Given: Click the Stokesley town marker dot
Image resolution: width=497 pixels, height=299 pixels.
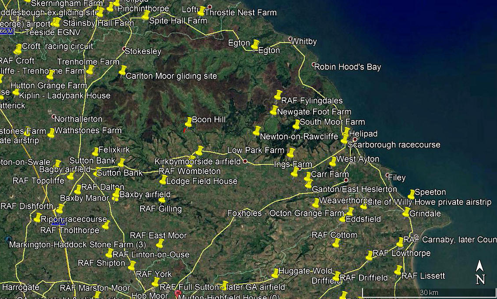Looking at the screenshot, I should click(124, 49).
